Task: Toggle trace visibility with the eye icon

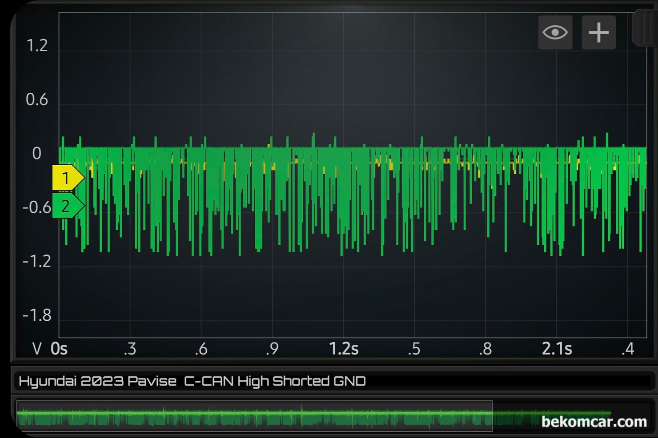Action: pos(555,32)
